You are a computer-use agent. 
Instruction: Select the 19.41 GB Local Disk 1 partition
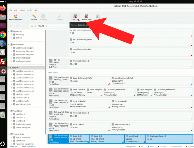coord(107,139)
